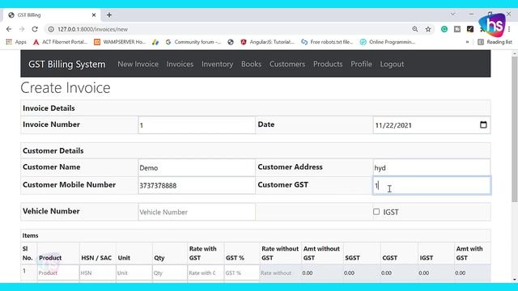Open WAMPSERVER Homepage bookmark
518x291 pixels.
coord(120,42)
